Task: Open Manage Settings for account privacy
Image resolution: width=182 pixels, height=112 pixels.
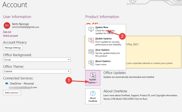Action: (x=13, y=47)
